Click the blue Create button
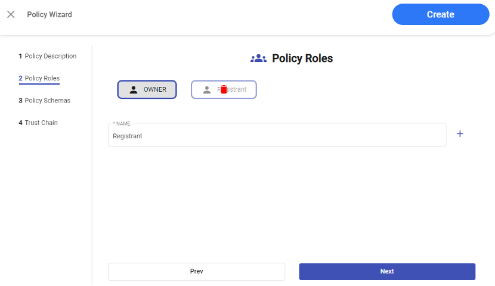Screen dimensions: 495x286 point(440,14)
